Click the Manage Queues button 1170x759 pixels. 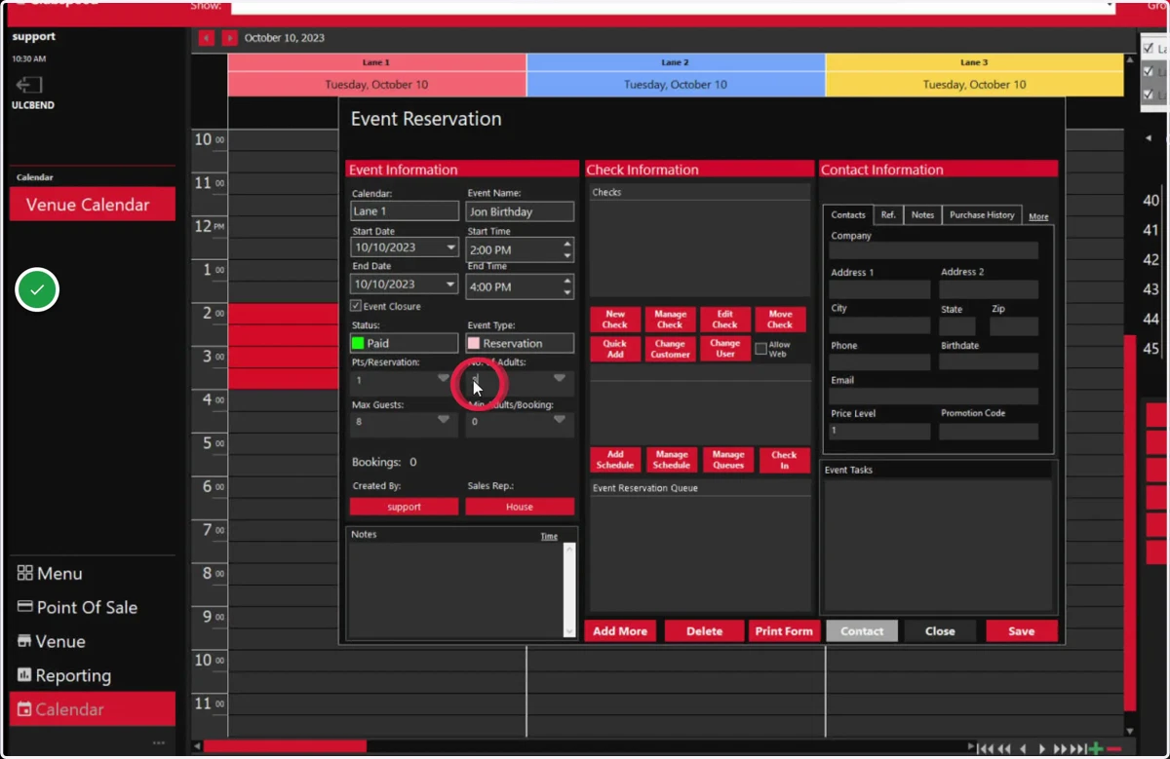click(728, 460)
